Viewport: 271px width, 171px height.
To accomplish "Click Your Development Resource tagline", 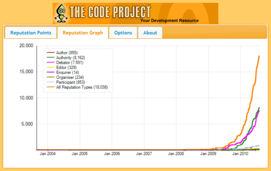I will [x=169, y=20].
